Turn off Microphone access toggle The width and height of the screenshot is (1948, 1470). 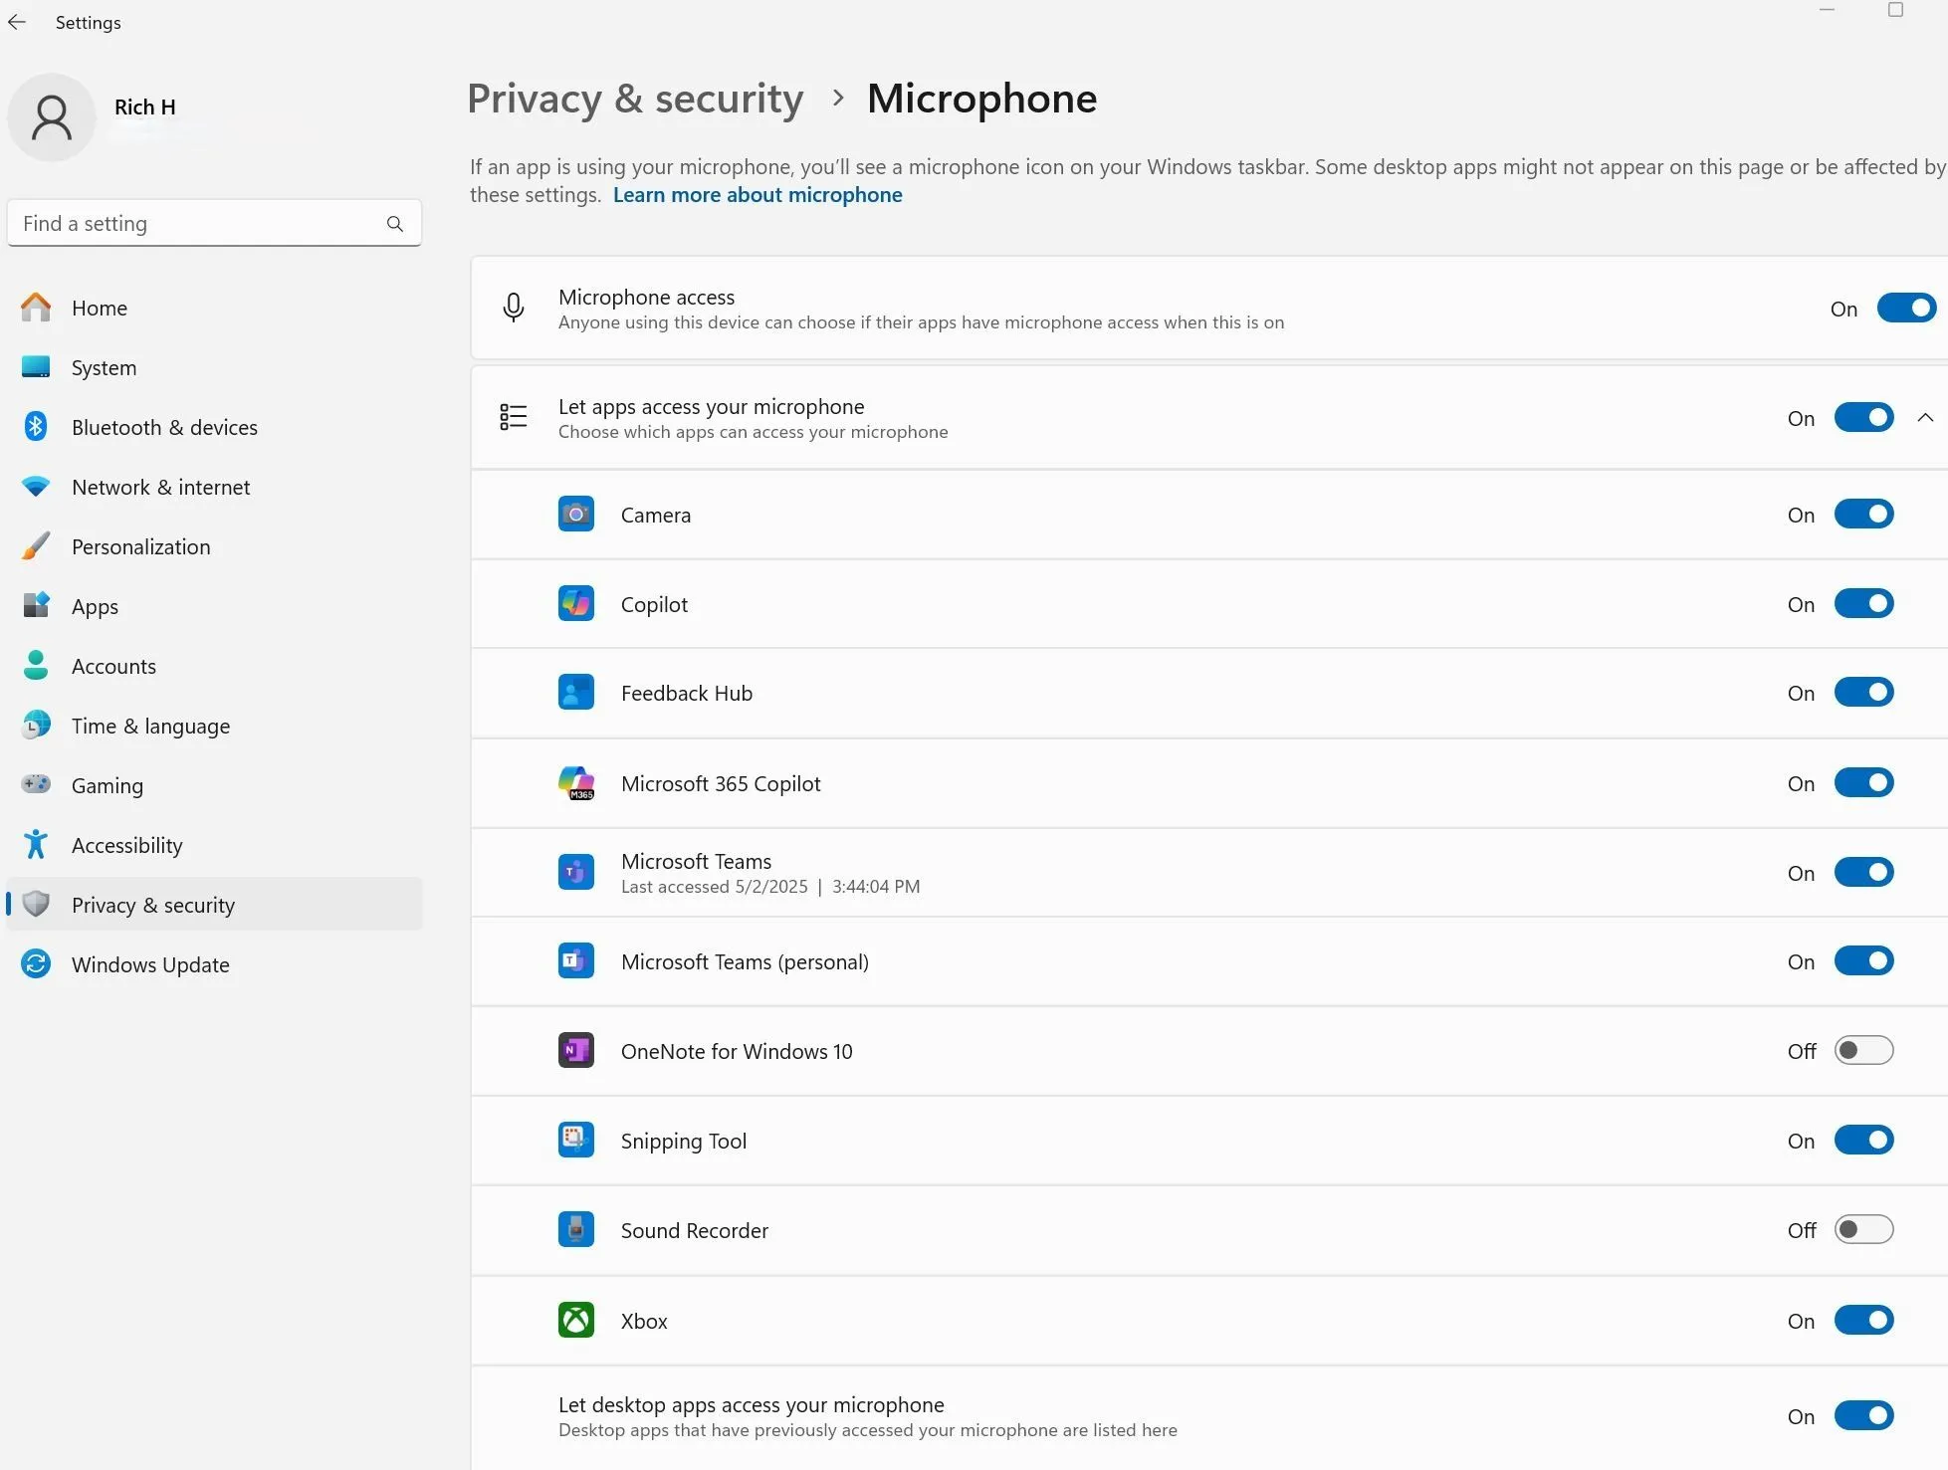click(x=1905, y=308)
